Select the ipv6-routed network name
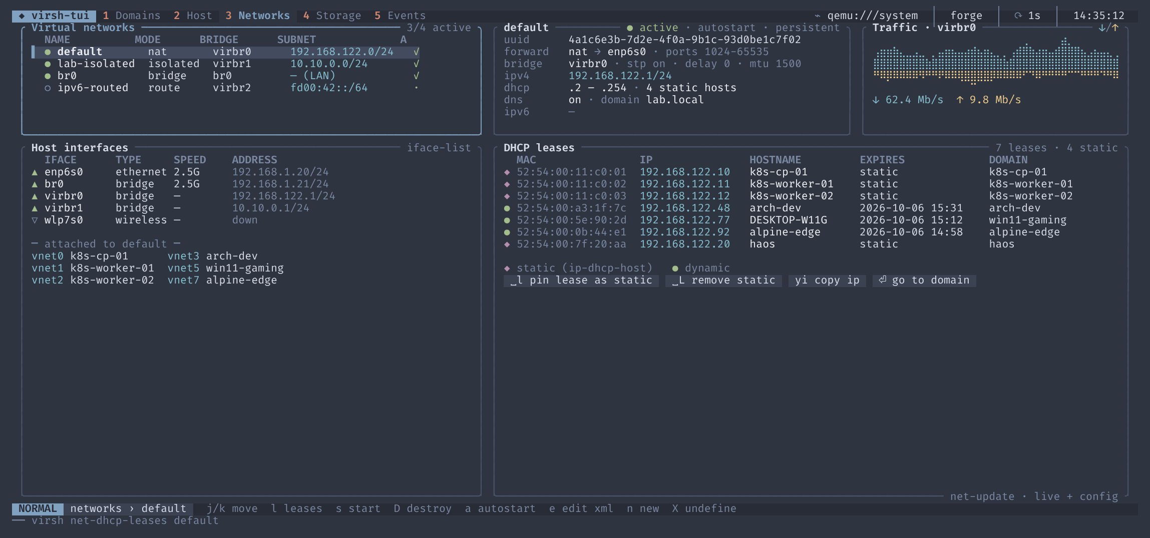The image size is (1150, 538). 93,88
